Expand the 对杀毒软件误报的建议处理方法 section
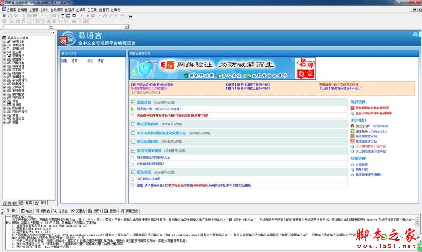This screenshot has height=252, width=422. coord(133,133)
